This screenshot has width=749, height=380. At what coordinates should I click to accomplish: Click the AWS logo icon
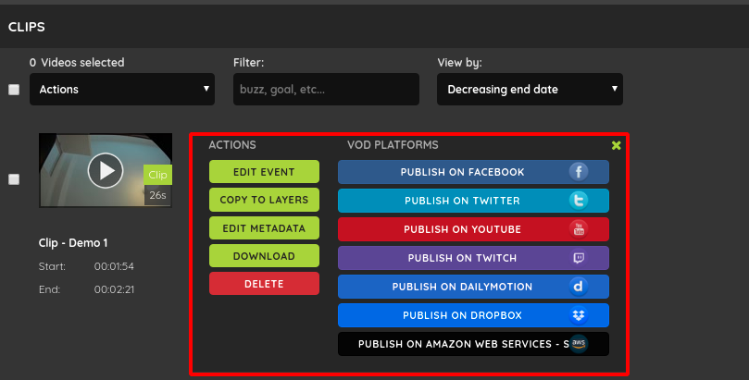point(578,344)
